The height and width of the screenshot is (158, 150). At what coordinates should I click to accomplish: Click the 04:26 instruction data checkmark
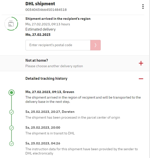point(11,144)
